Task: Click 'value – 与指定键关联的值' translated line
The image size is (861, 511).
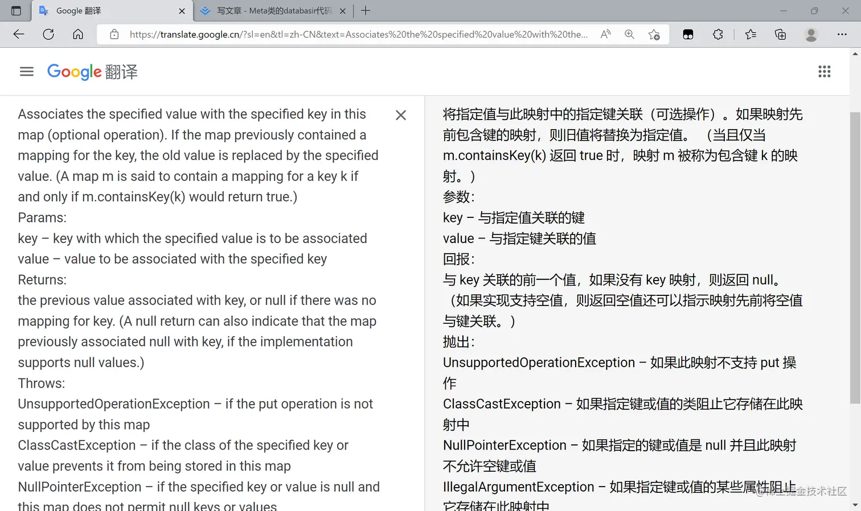Action: click(519, 238)
